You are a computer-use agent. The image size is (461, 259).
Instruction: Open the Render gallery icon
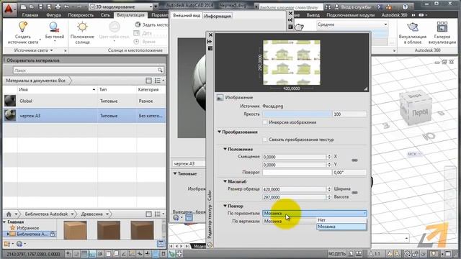[x=442, y=27]
